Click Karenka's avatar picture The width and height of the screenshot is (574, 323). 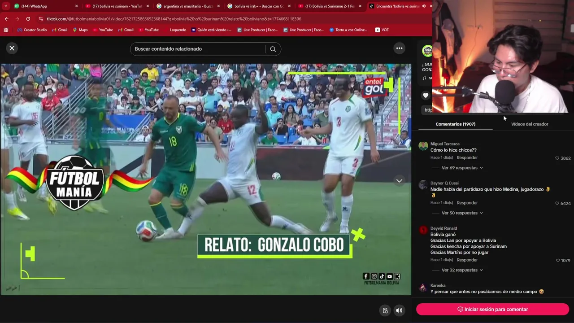(423, 287)
